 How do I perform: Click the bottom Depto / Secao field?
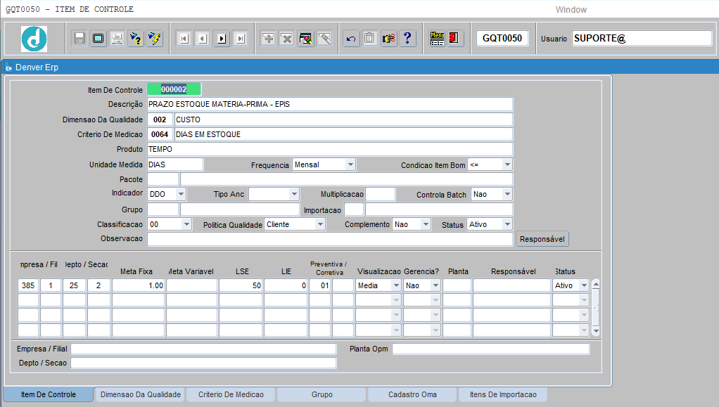tap(203, 363)
